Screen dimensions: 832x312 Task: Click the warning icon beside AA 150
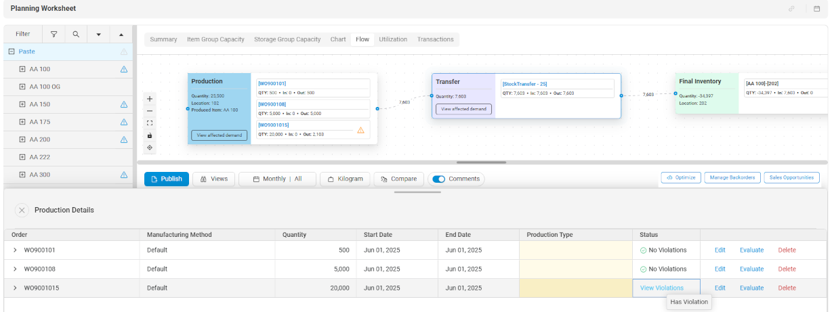tap(124, 104)
